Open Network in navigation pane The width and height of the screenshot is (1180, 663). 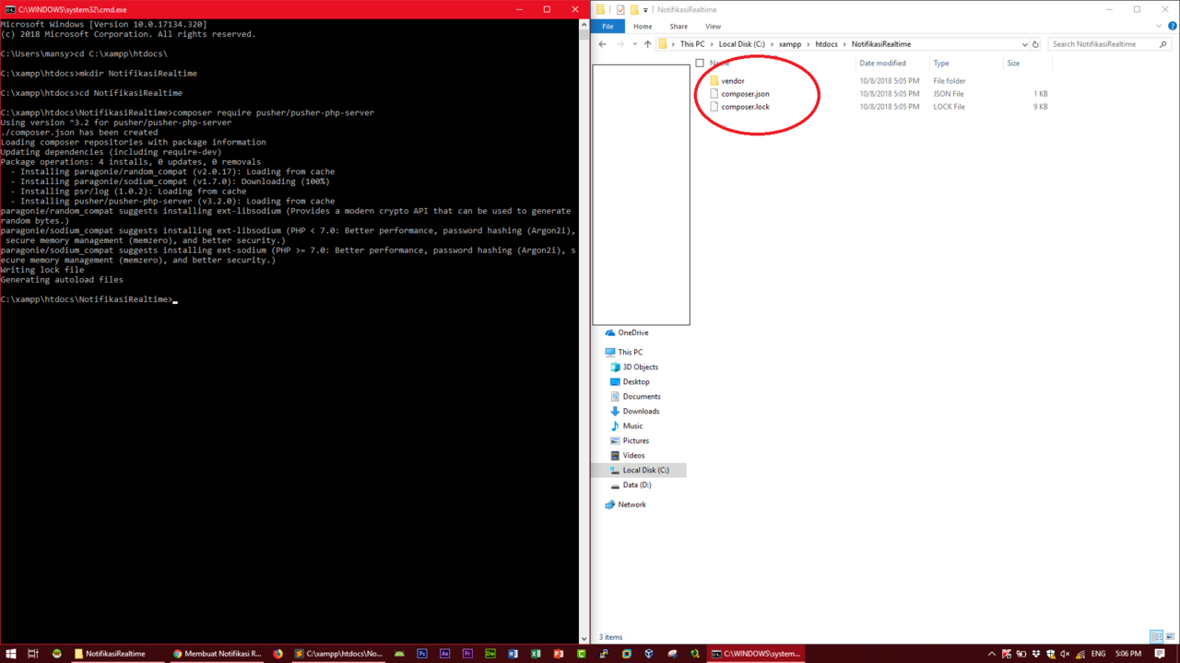coord(631,505)
